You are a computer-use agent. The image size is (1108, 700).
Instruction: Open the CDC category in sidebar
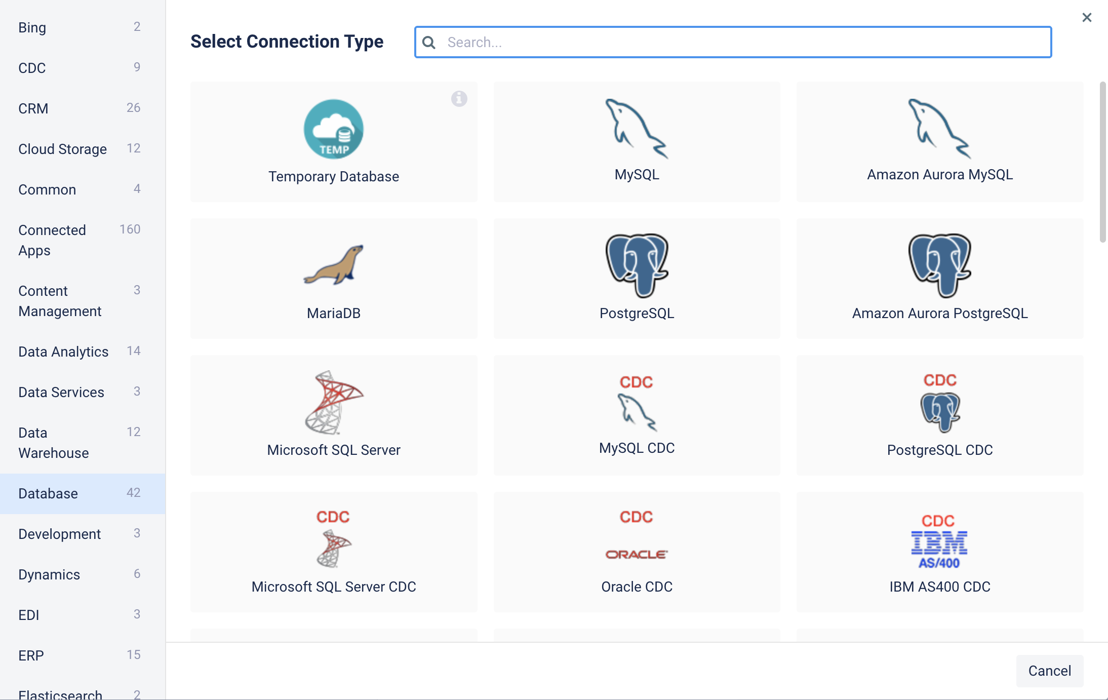pos(83,68)
